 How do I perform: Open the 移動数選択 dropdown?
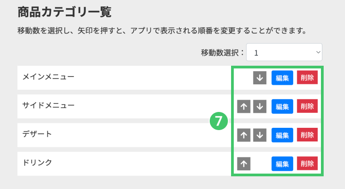pos(284,53)
